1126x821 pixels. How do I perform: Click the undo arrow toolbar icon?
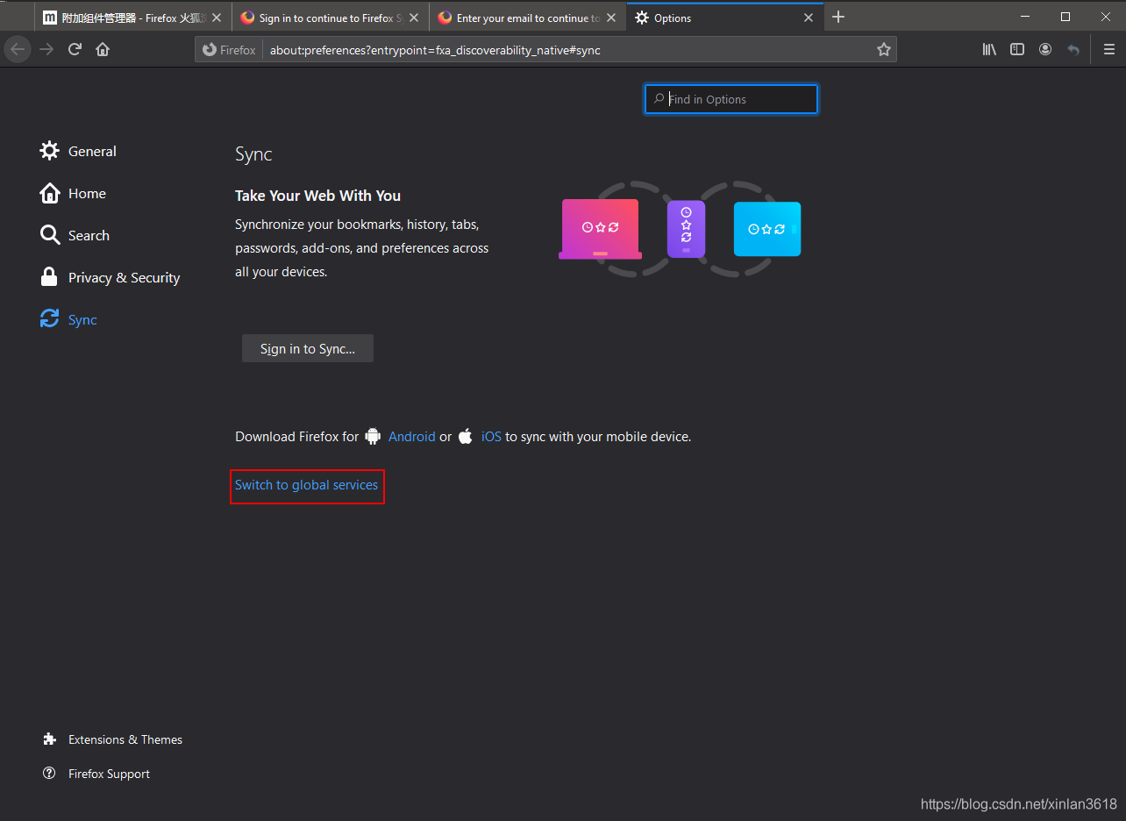1073,50
